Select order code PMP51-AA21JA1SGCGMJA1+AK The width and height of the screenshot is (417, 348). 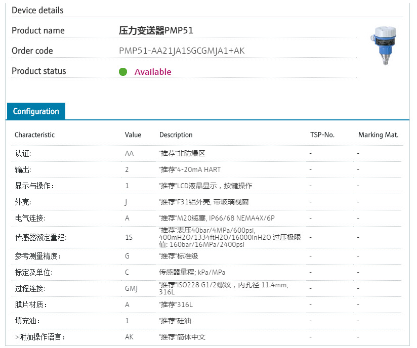click(182, 51)
